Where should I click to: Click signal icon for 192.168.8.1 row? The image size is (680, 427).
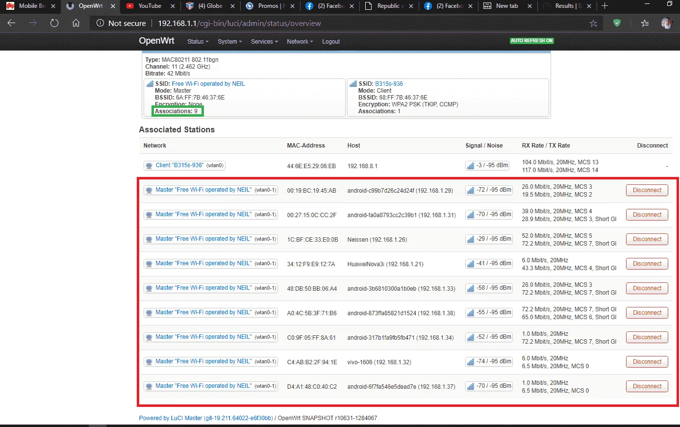(x=470, y=166)
